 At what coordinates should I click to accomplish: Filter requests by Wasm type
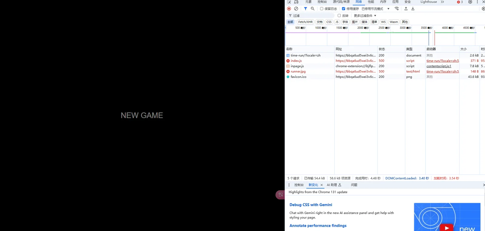(394, 22)
